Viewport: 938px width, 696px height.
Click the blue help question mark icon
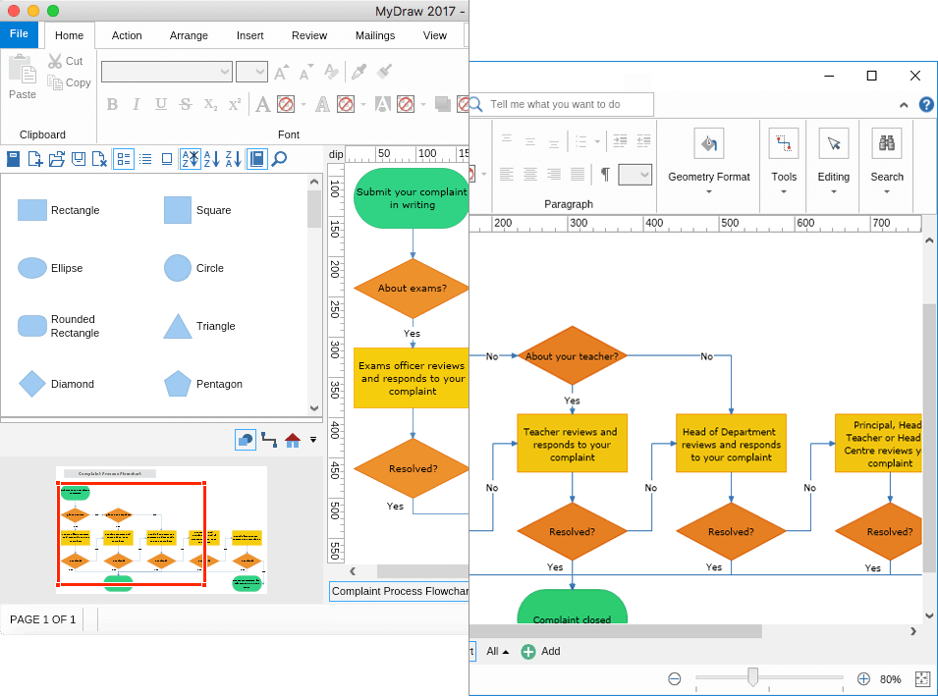926,105
